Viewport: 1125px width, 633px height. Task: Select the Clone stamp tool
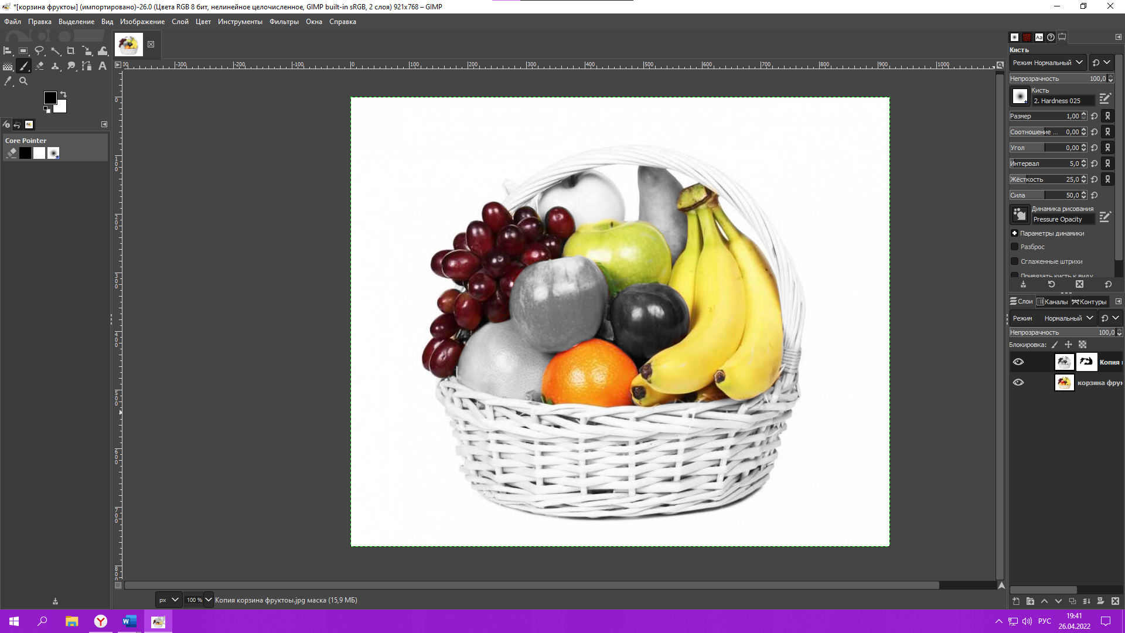click(x=55, y=66)
